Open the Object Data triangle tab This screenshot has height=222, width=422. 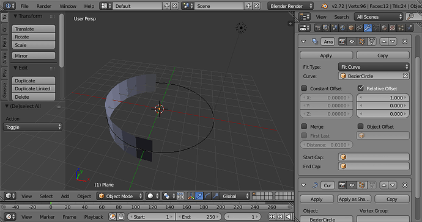point(376,27)
